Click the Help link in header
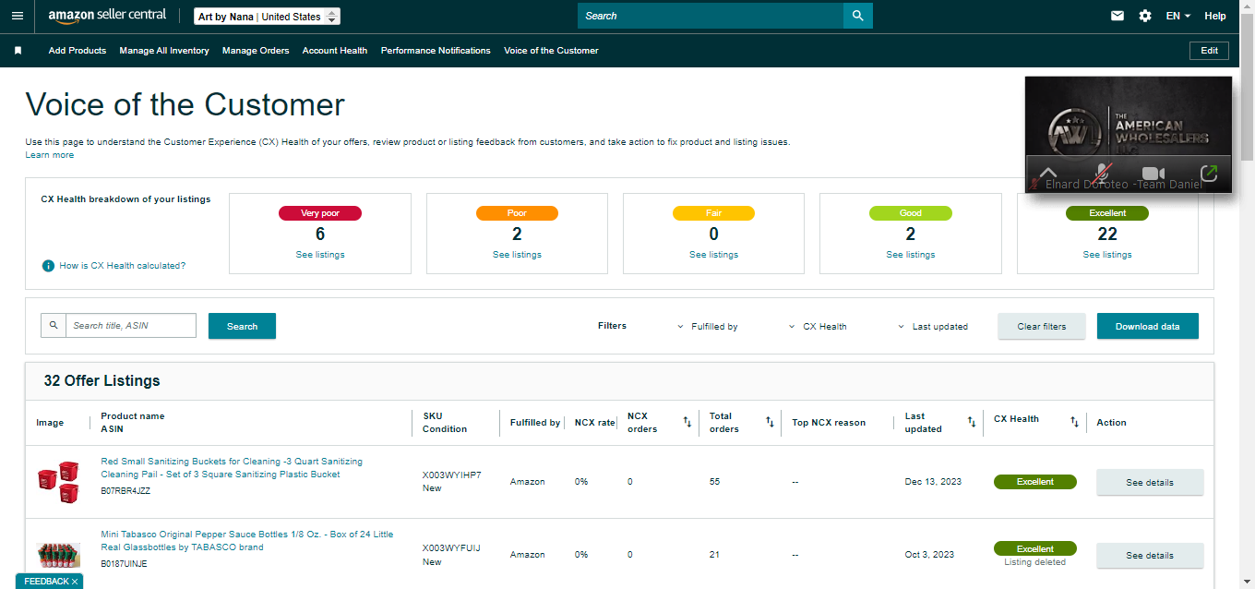 1215,16
